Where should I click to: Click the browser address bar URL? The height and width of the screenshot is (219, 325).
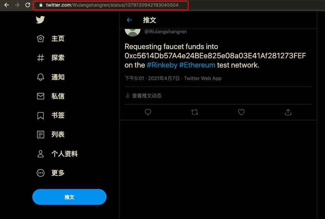[x=112, y=5]
